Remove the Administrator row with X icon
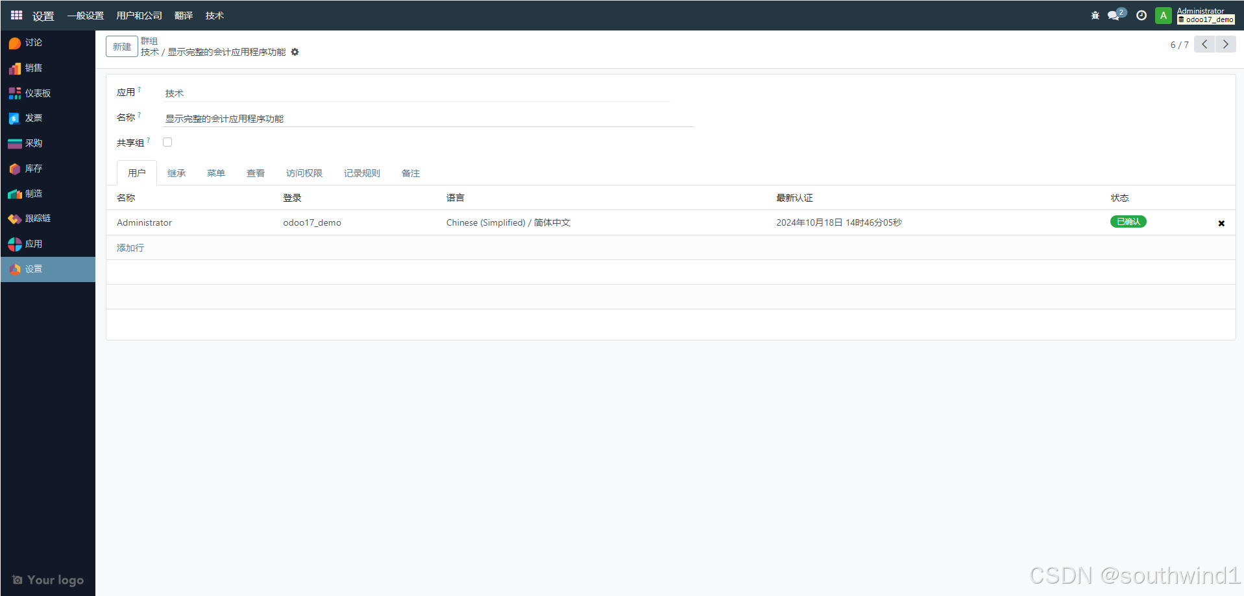1244x596 pixels. 1221,223
